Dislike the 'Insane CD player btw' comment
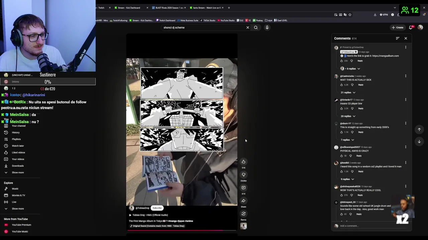428x240 pixels. 352,108
